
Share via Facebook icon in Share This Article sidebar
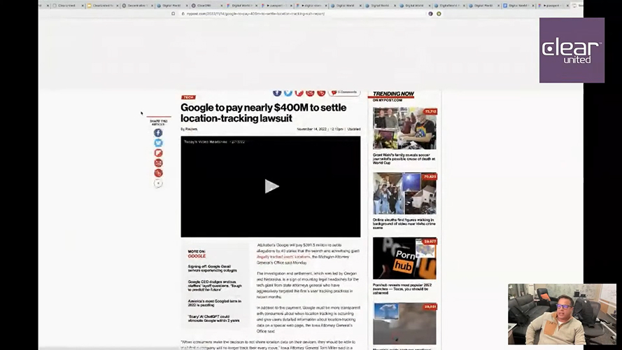[158, 132]
